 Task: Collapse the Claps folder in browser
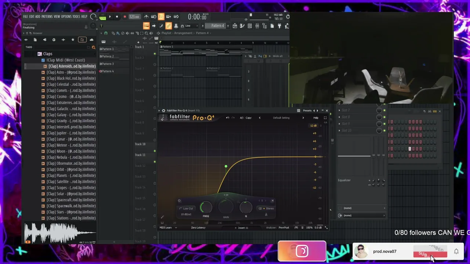click(47, 54)
